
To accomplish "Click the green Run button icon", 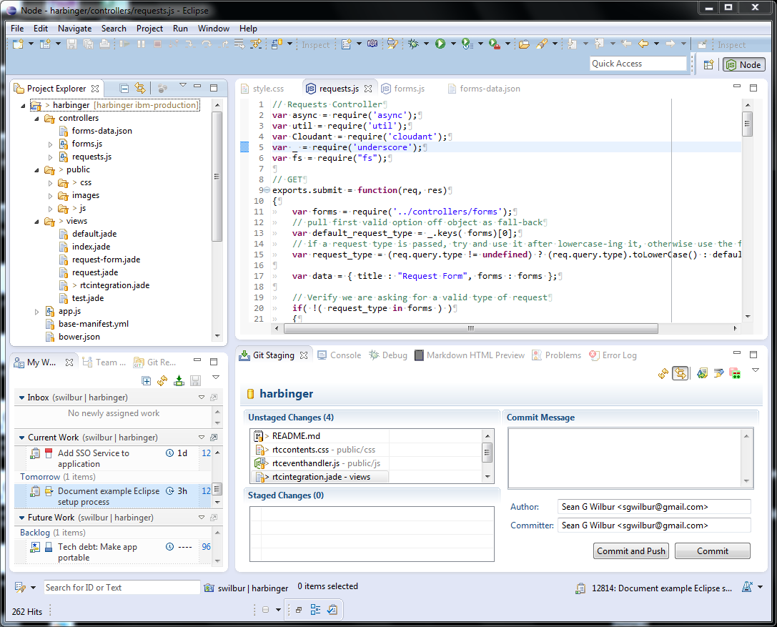I will 440,44.
